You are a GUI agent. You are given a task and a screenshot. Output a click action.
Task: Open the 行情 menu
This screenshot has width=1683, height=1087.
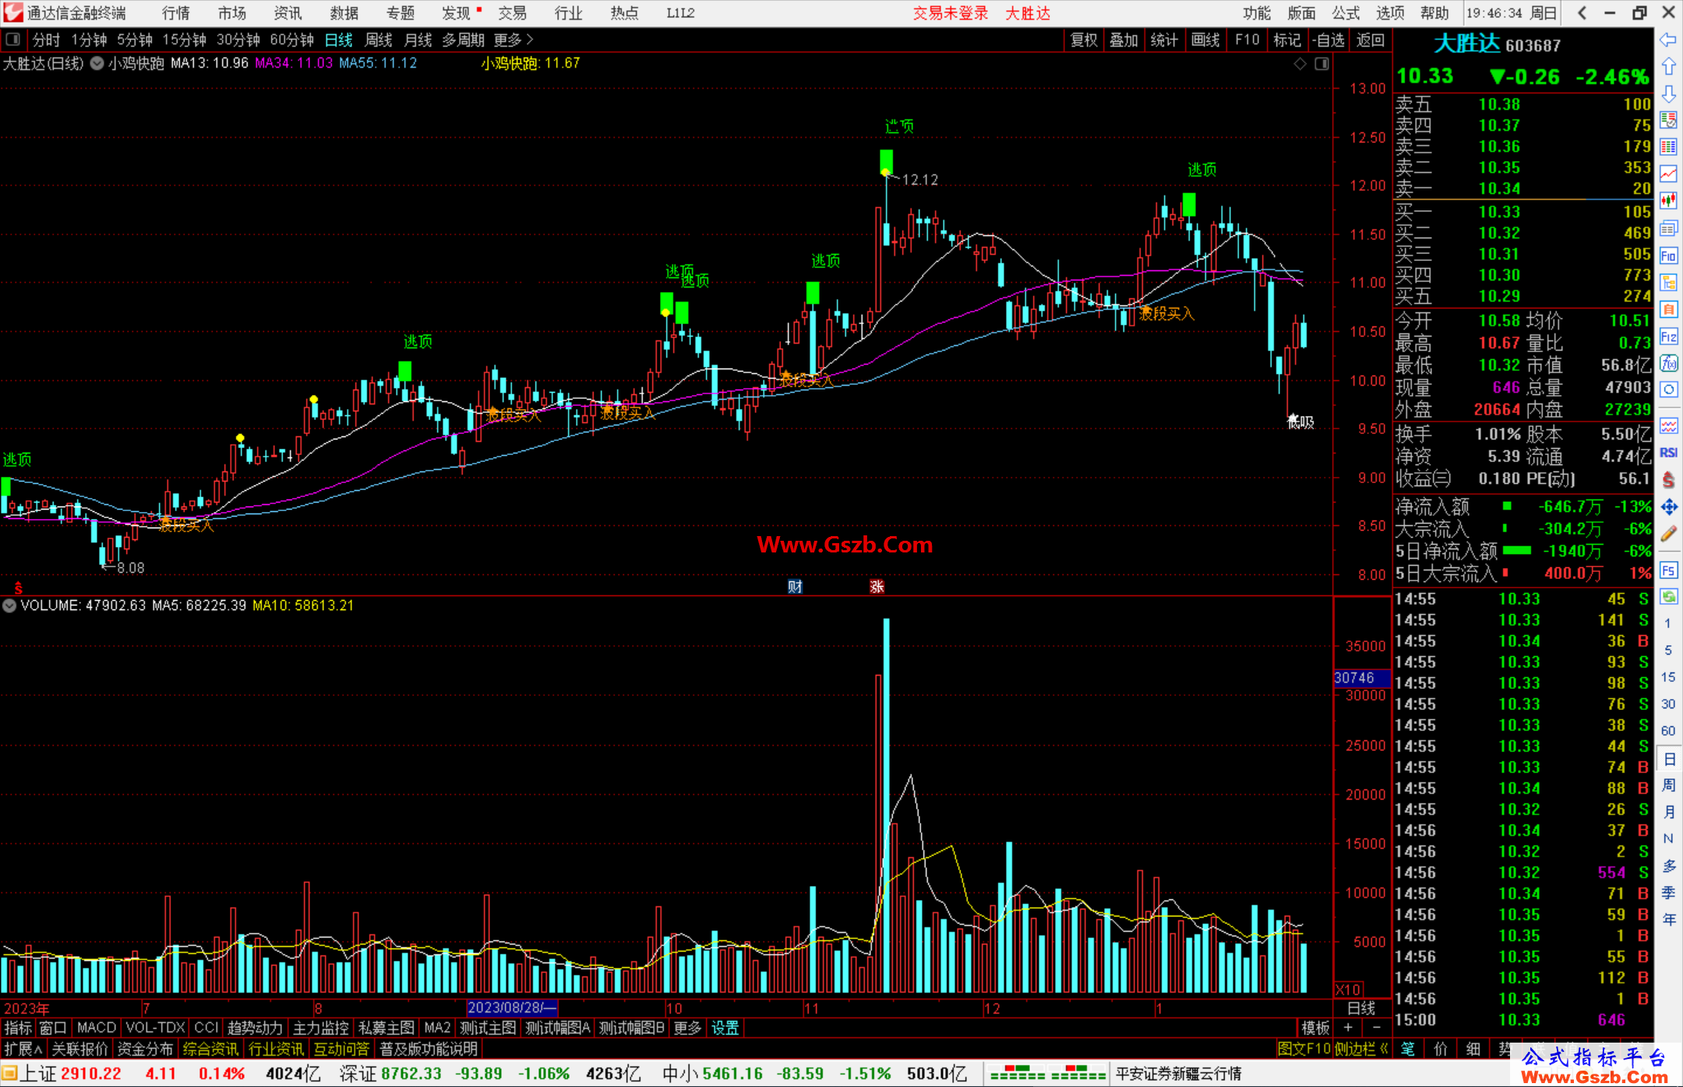[176, 13]
